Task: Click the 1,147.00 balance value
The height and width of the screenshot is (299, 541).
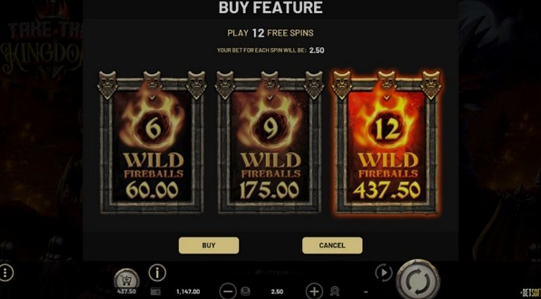Action: pyautogui.click(x=188, y=292)
